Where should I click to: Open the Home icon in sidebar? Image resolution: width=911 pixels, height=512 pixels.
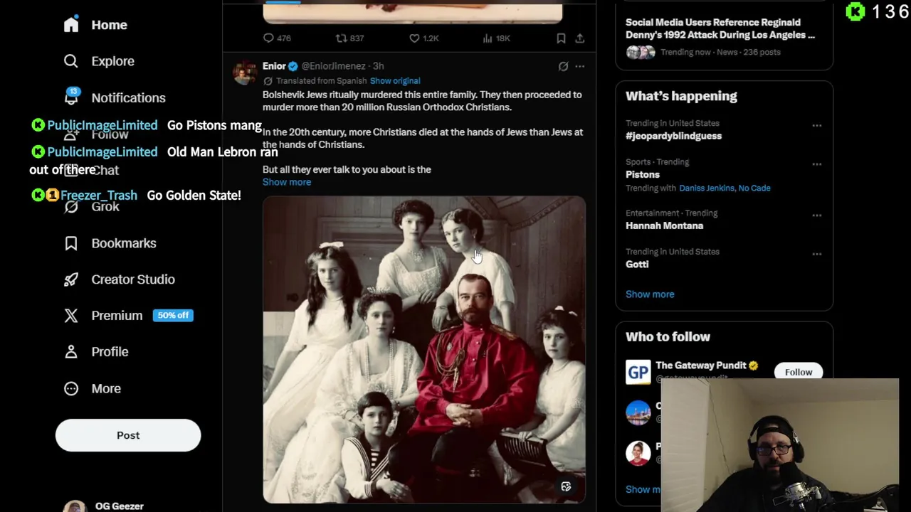click(71, 25)
